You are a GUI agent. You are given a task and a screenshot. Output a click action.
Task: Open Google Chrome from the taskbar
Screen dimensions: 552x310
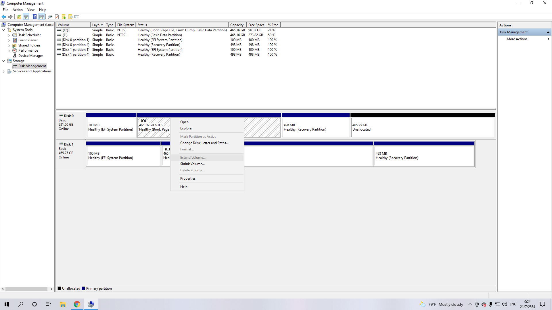click(77, 304)
